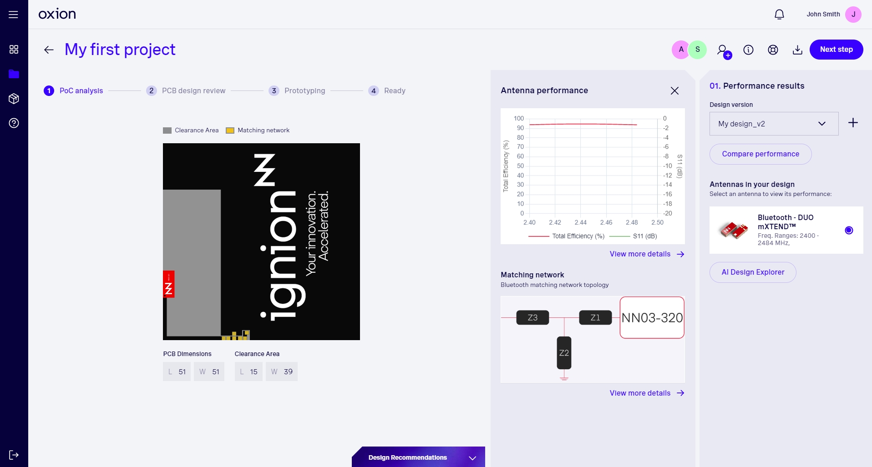The height and width of the screenshot is (467, 872).
Task: Open the hamburger menu
Action: click(14, 15)
